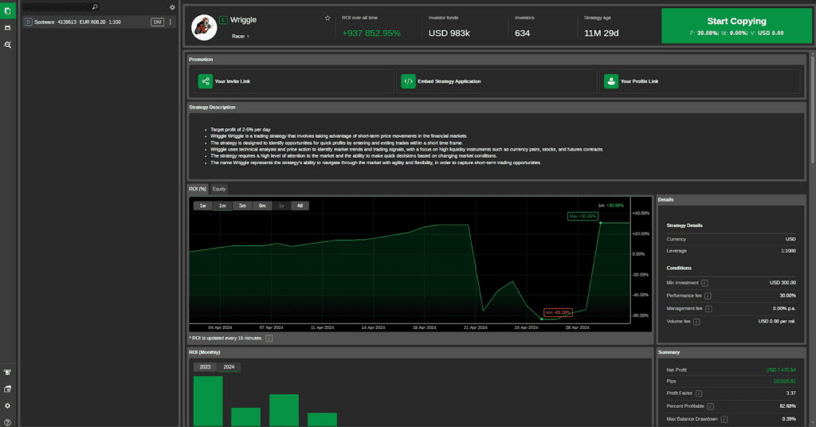Open the Analyze magnifier icon in sidebar
This screenshot has width=816, height=427.
7,45
